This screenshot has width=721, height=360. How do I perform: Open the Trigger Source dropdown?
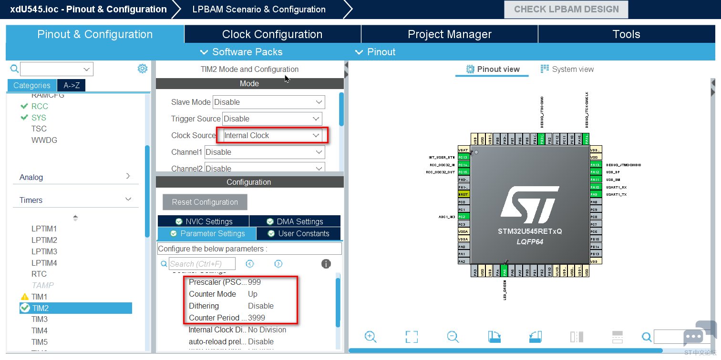pos(272,119)
